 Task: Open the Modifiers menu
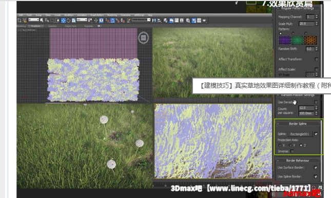69,15
